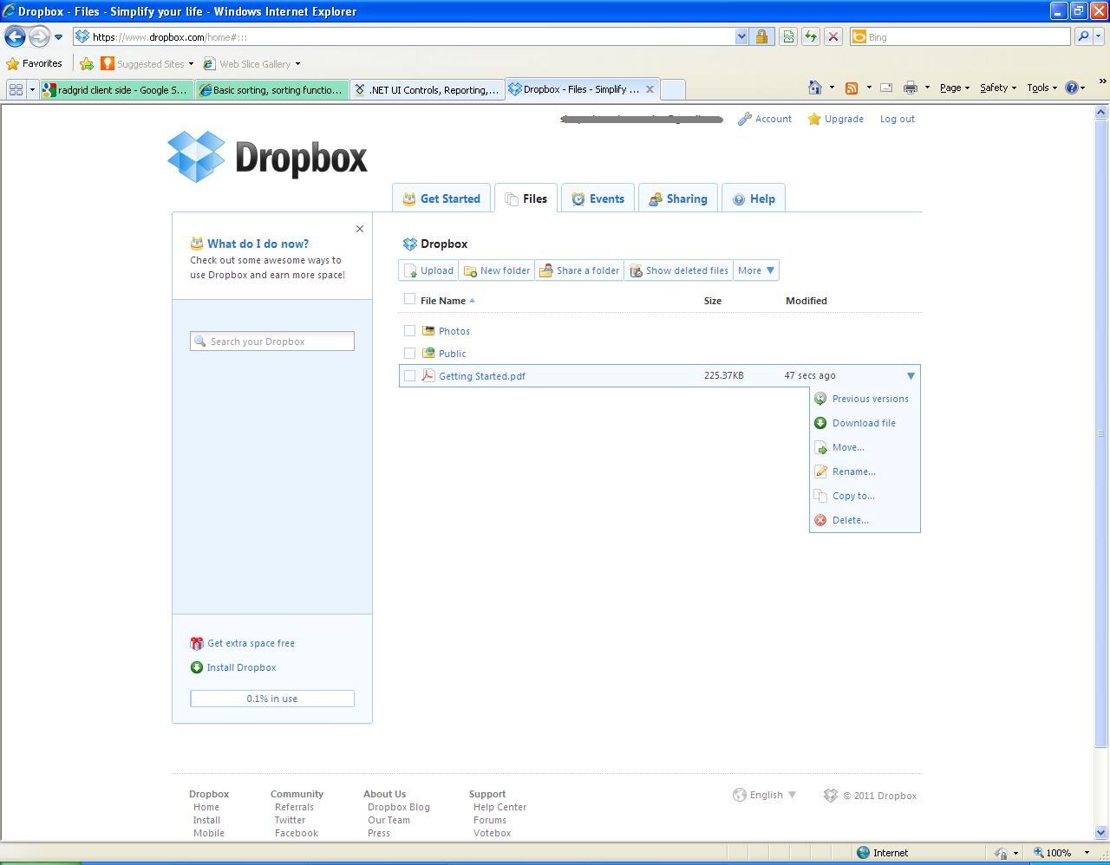Click the Public folder icon
The width and height of the screenshot is (1110, 865).
click(428, 353)
